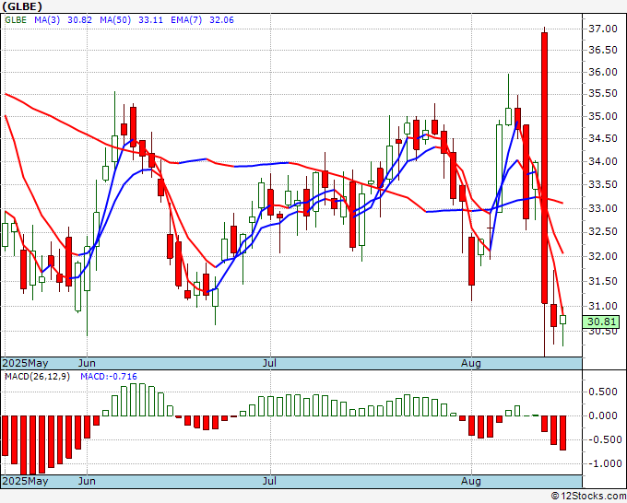This screenshot has height=503, width=627.
Task: Open the 12Stocks.com copyright link
Action: coord(588,497)
